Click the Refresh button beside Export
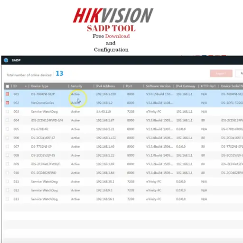Viewport: 243px width, 243px height. click(239, 74)
